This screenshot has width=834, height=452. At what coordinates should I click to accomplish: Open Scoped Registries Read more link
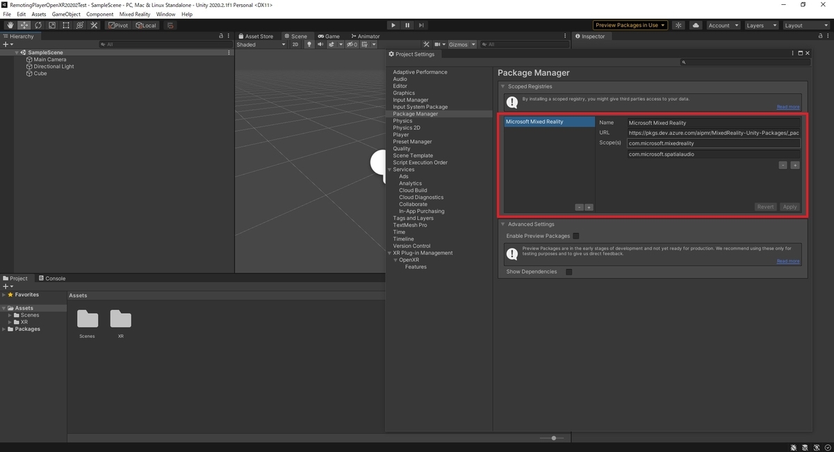788,107
